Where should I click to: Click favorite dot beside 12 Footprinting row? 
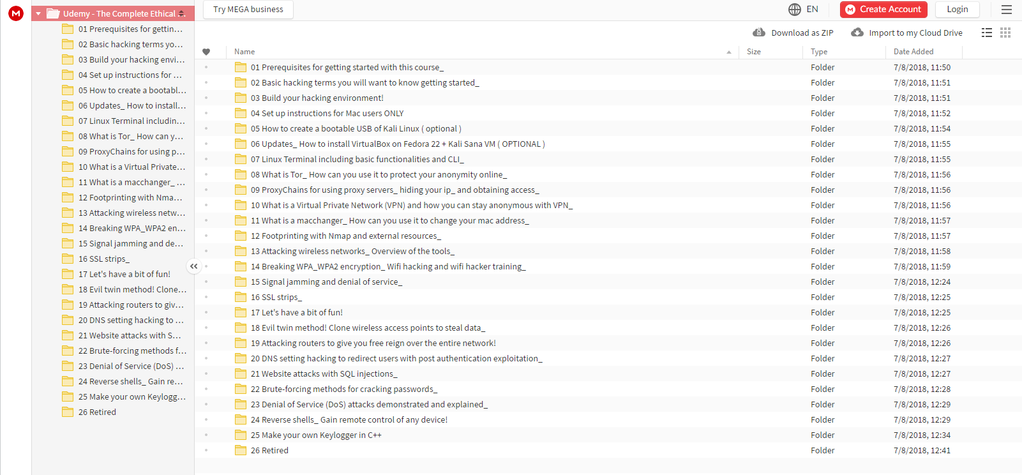[x=206, y=236]
